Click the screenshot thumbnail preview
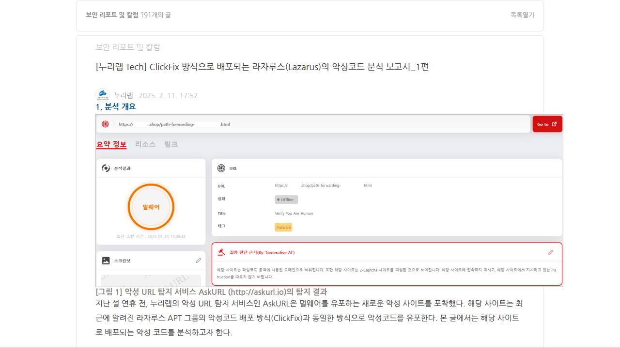620x348 pixels. tap(151, 280)
